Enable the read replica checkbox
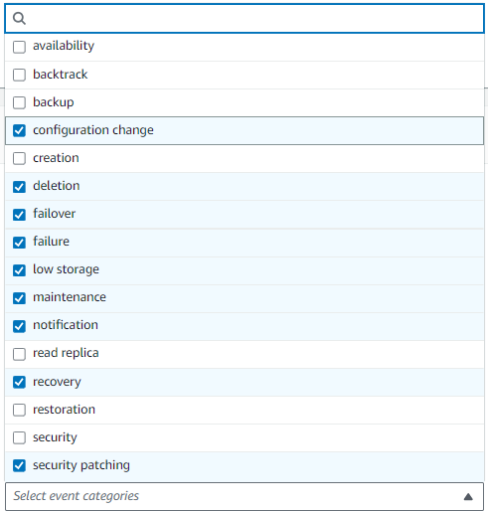The width and height of the screenshot is (488, 512). coord(19,354)
